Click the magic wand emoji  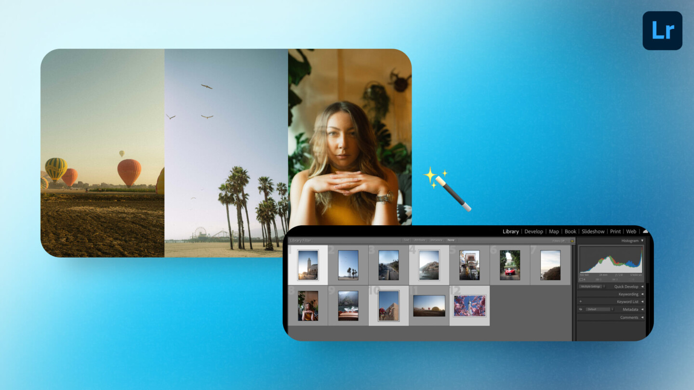pos(447,189)
